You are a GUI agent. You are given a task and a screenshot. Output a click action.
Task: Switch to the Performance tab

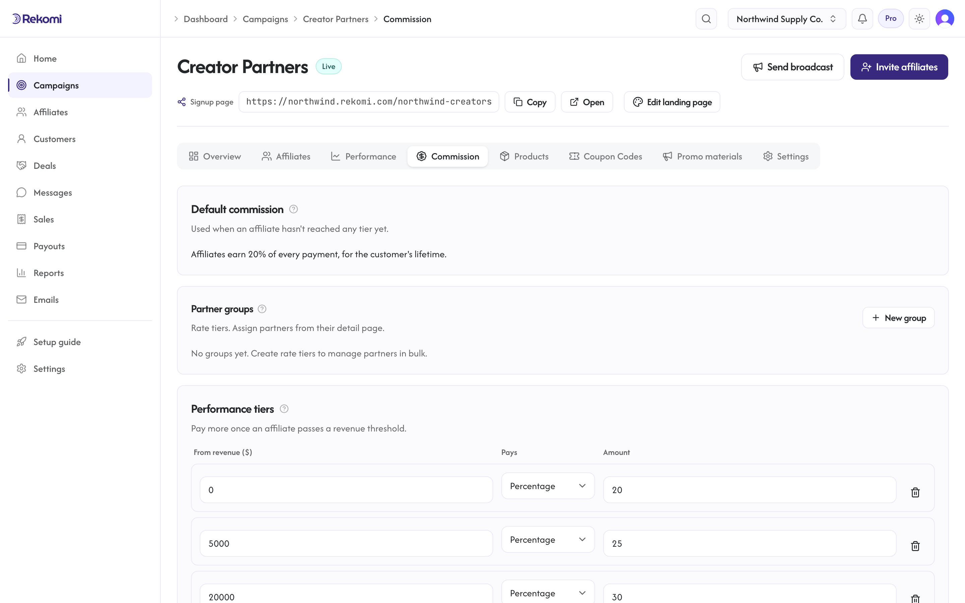coord(363,156)
